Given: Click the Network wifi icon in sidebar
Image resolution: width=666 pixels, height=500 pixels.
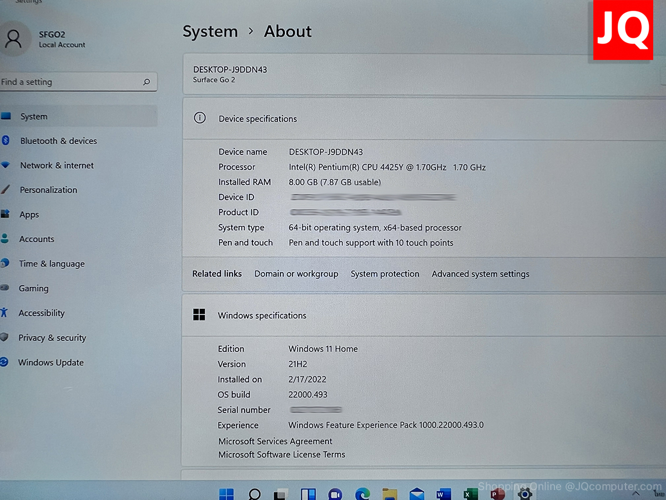Looking at the screenshot, I should tap(6, 165).
